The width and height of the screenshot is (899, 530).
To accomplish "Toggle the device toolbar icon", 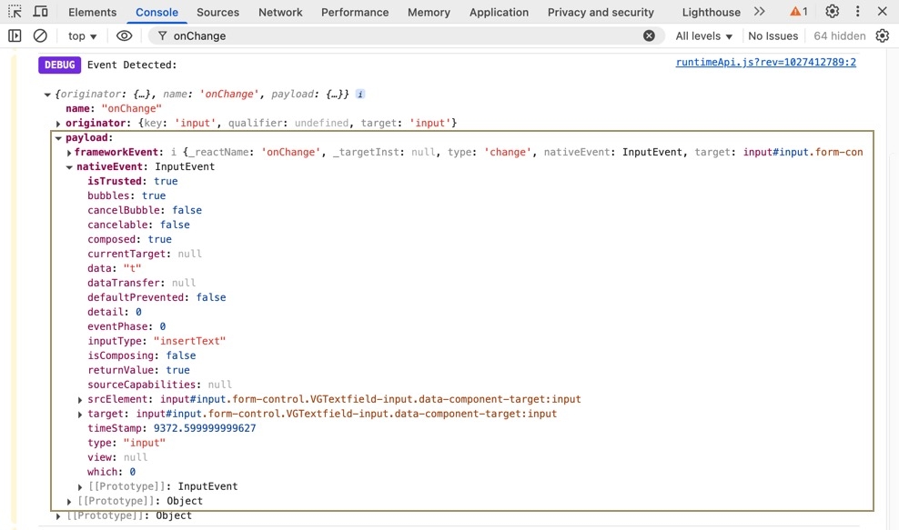I will point(40,12).
